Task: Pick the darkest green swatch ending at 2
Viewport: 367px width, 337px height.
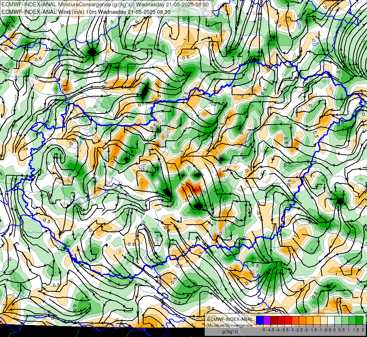Action: click(360, 321)
